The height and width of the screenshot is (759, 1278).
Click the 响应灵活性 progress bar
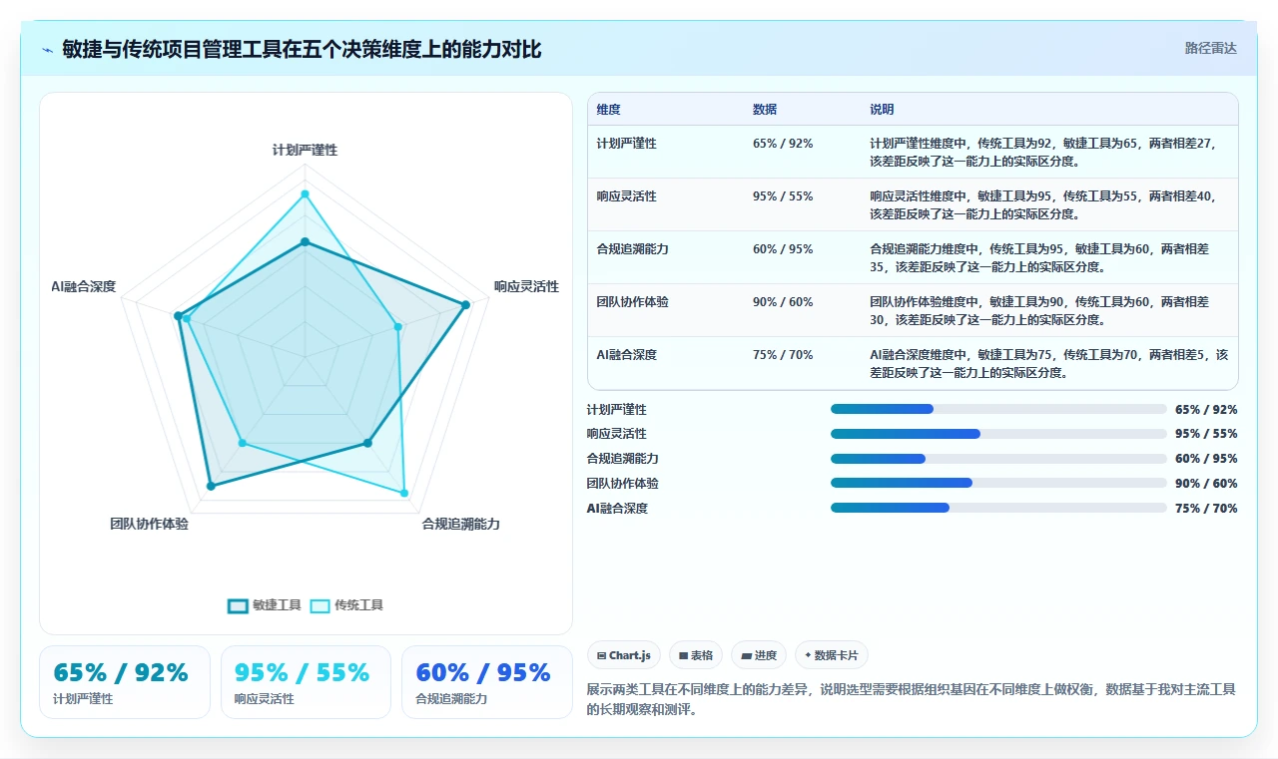pos(998,434)
